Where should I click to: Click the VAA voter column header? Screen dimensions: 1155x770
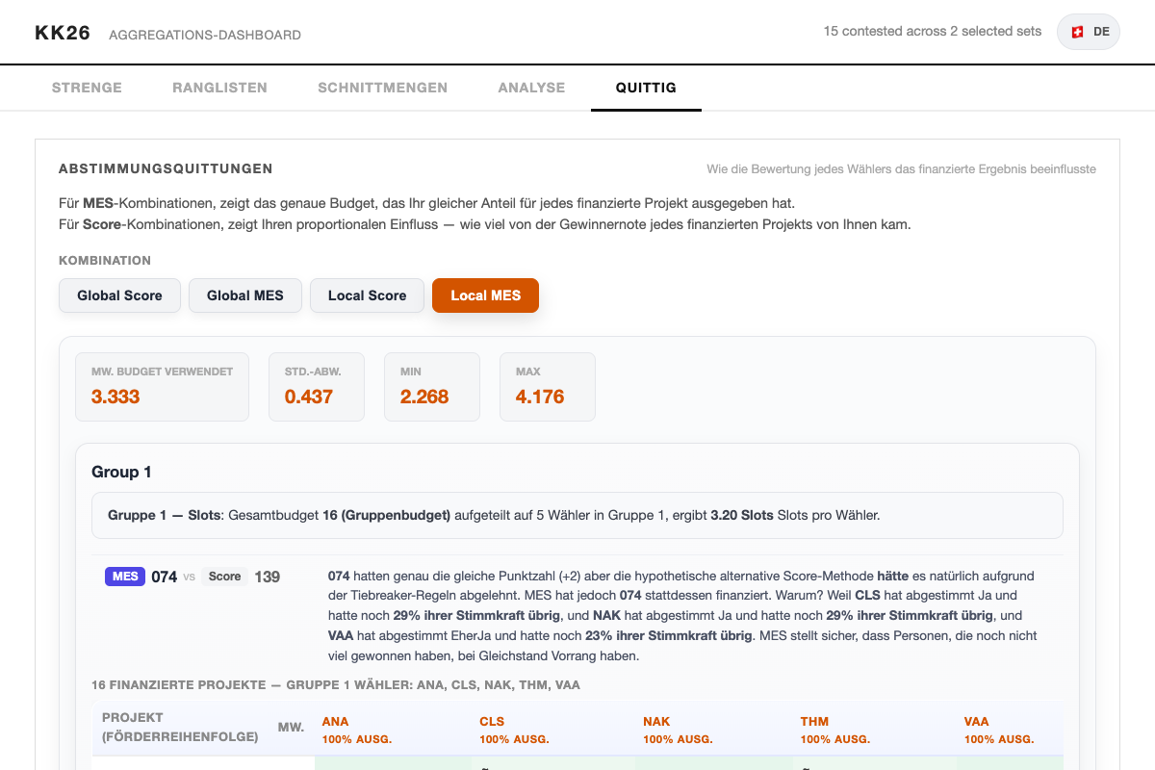pyautogui.click(x=977, y=721)
